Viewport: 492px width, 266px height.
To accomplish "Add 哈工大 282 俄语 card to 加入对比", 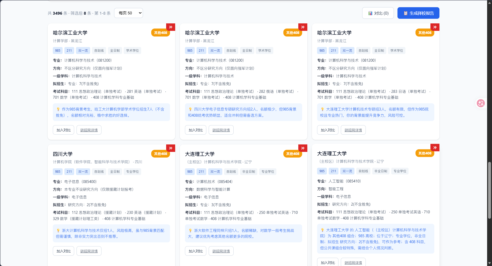I will (196, 130).
